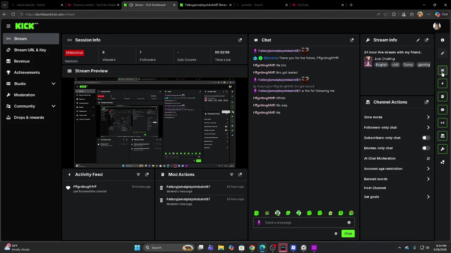Open Windows Start menu
This screenshot has width=451, height=253.
tap(137, 248)
